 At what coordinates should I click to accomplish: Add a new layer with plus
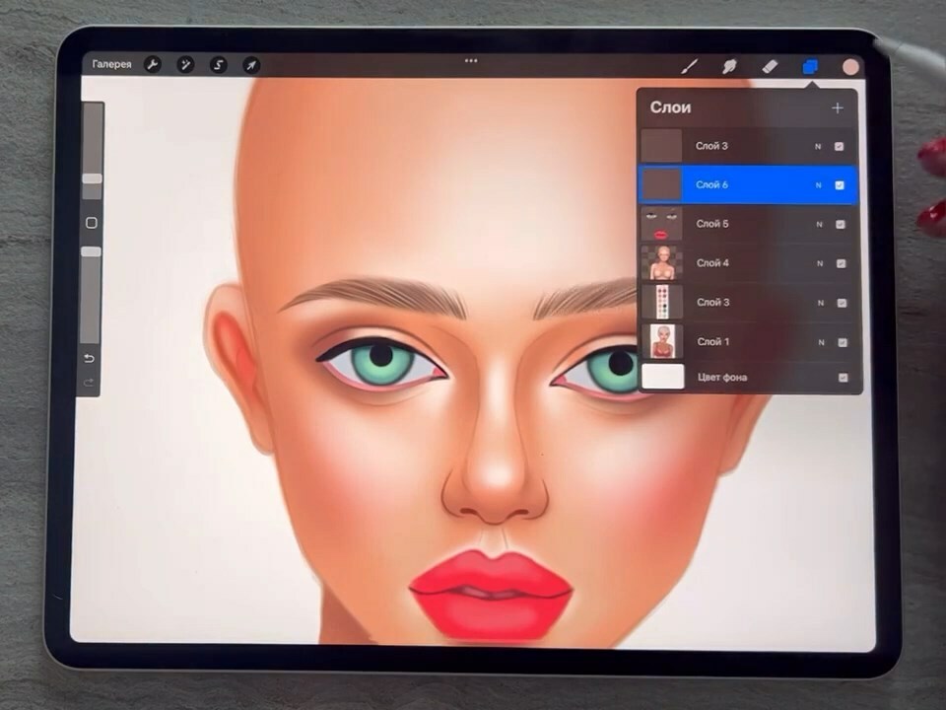click(838, 108)
